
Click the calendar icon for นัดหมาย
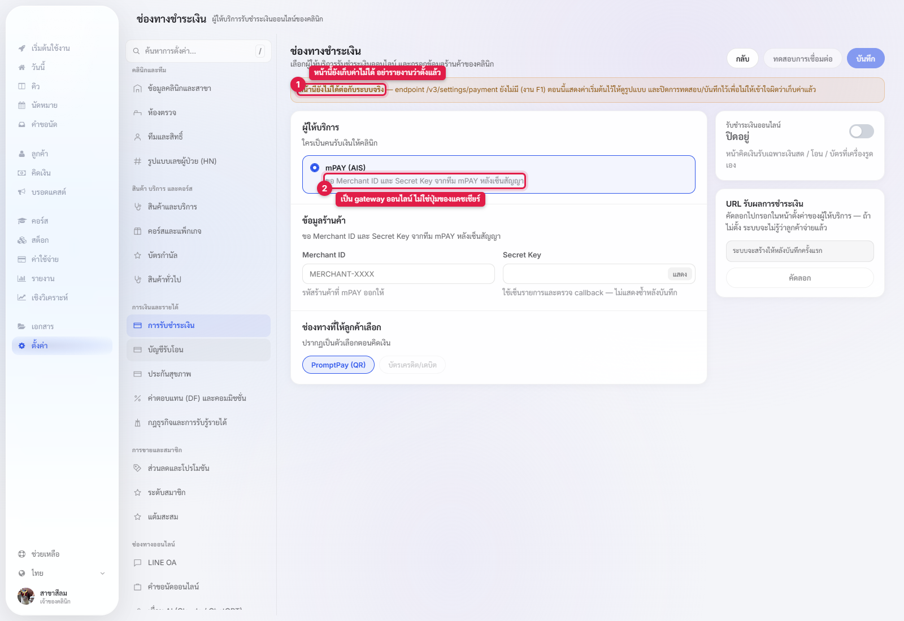tap(21, 106)
